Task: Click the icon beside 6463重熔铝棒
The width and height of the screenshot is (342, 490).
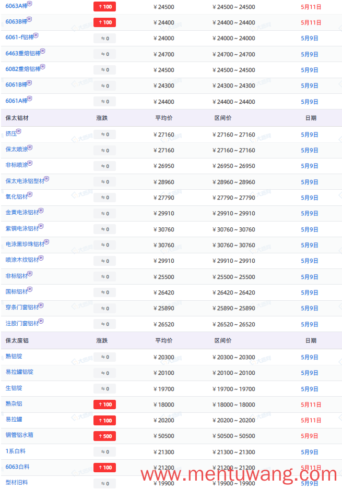Action: (x=43, y=51)
